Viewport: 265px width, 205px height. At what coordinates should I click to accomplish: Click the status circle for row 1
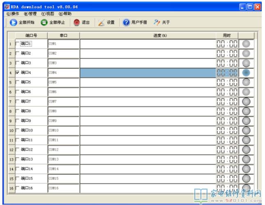246,44
